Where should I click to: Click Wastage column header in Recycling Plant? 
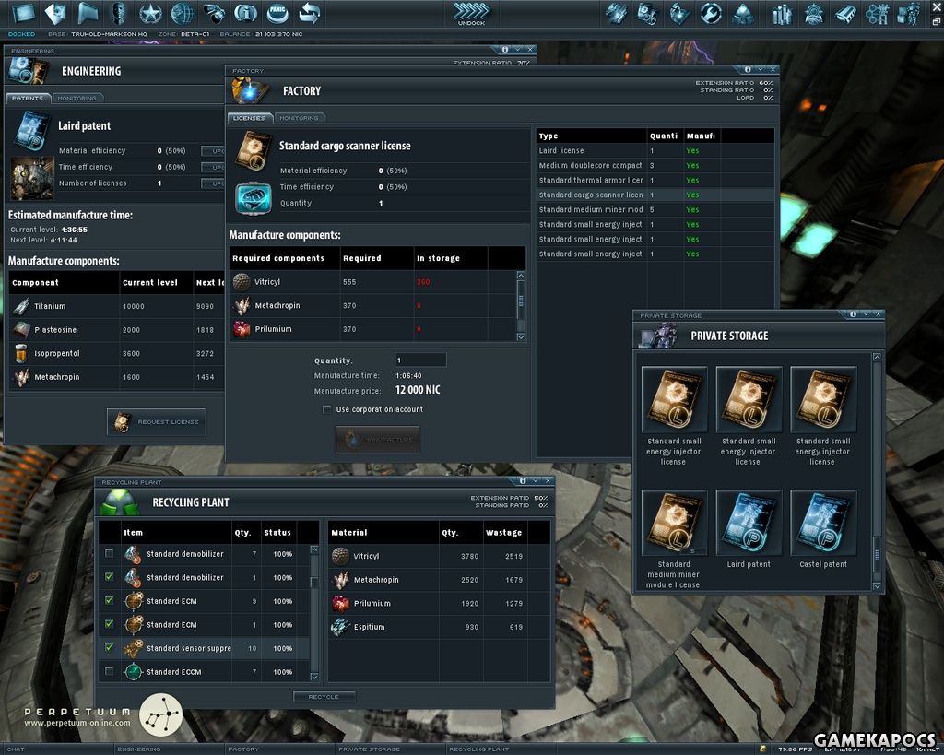tap(503, 532)
